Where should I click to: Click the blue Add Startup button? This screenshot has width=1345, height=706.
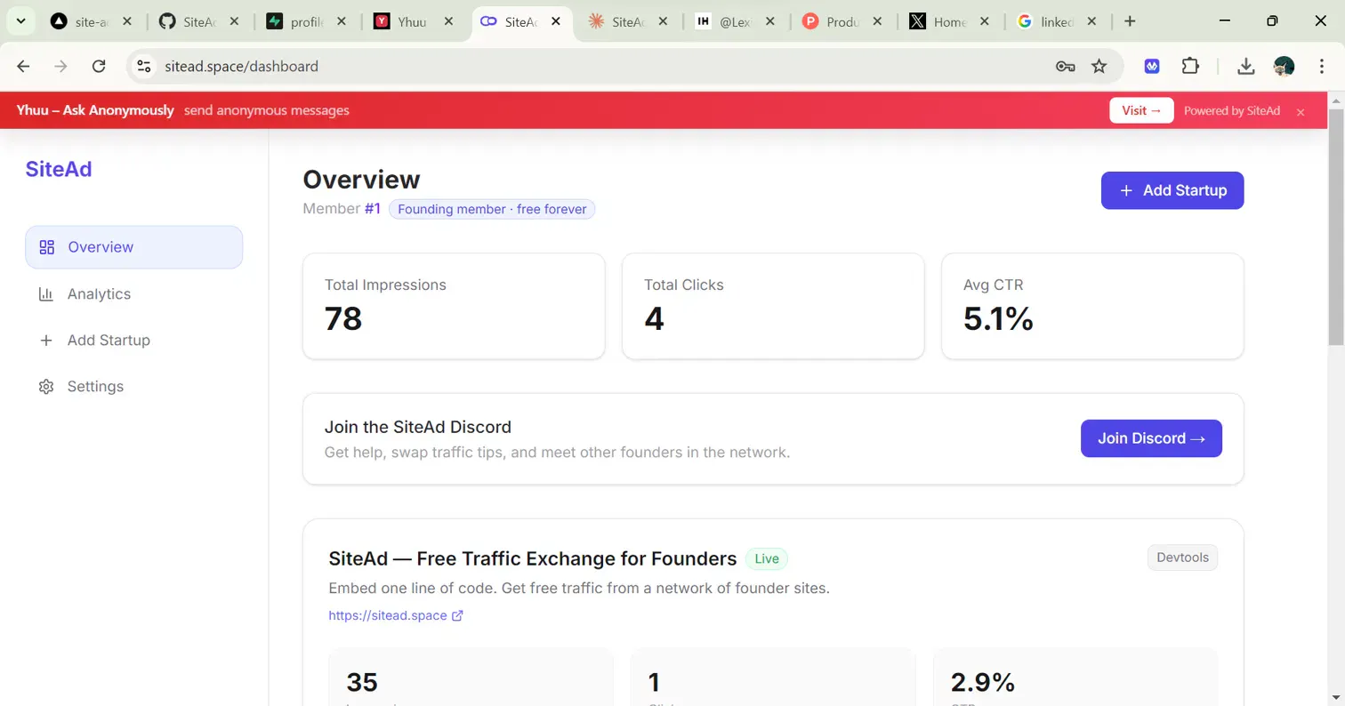[x=1172, y=190]
